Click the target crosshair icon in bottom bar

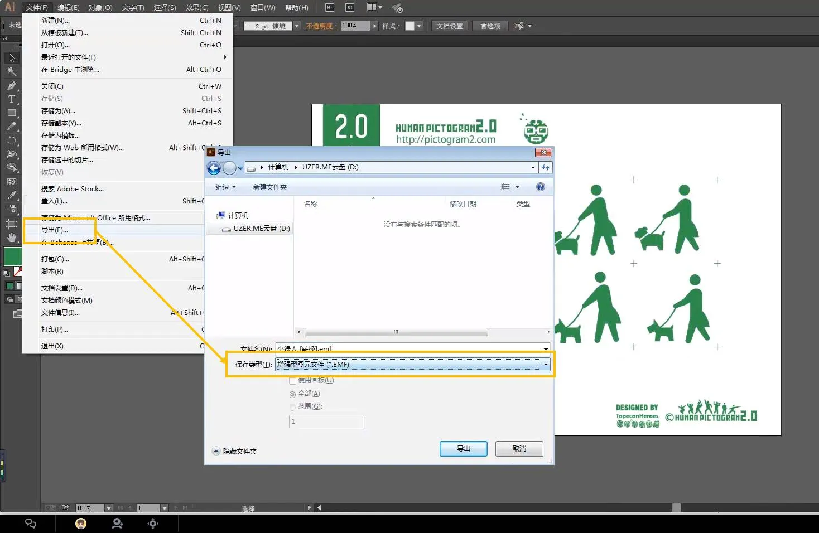point(153,524)
